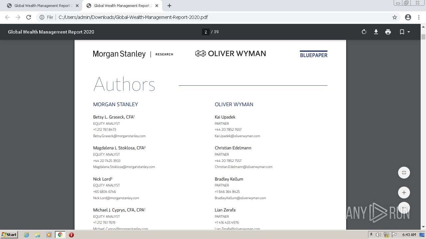Click the MORGAN STANLEY column heading
The height and width of the screenshot is (239, 426).
point(115,104)
